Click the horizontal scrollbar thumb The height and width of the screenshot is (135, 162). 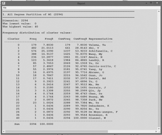[x=57, y=131]
